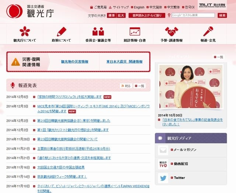Screen dimensions: 236x193
Task: Open the 予算・調達情報 handshake icon
Action: pyautogui.click(x=171, y=31)
